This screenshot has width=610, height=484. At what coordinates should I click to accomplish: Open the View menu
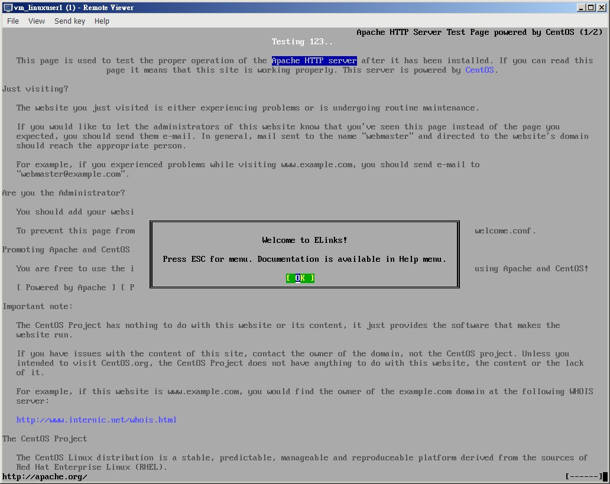pos(37,21)
